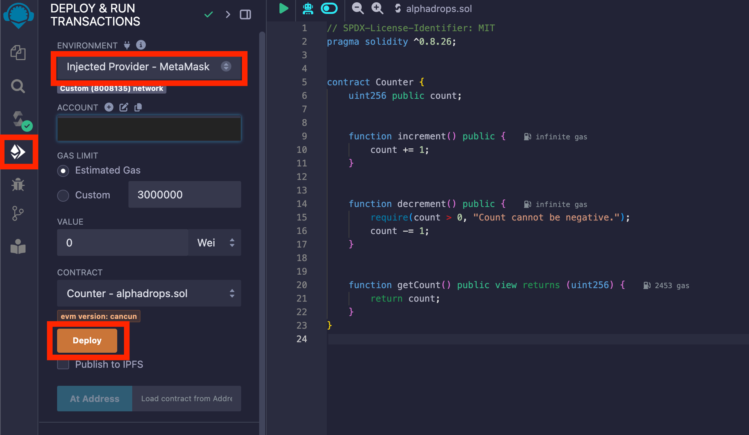Click the account selection field
Viewport: 749px width, 435px height.
[149, 128]
